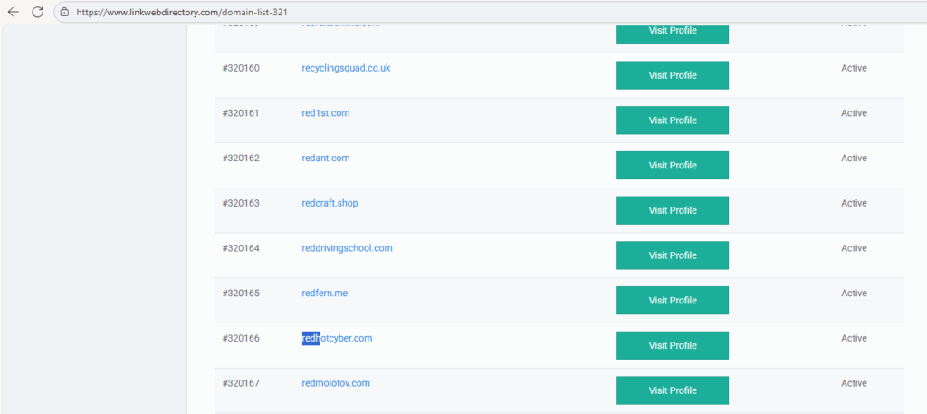
Task: Select the #320164 row number
Action: (x=241, y=248)
